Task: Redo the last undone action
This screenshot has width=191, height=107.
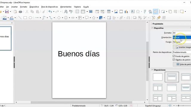Action: click(x=57, y=12)
